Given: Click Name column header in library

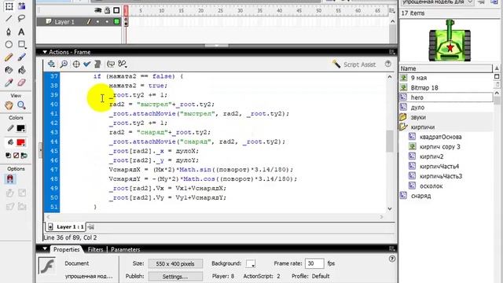Looking at the screenshot, I should tap(446, 68).
